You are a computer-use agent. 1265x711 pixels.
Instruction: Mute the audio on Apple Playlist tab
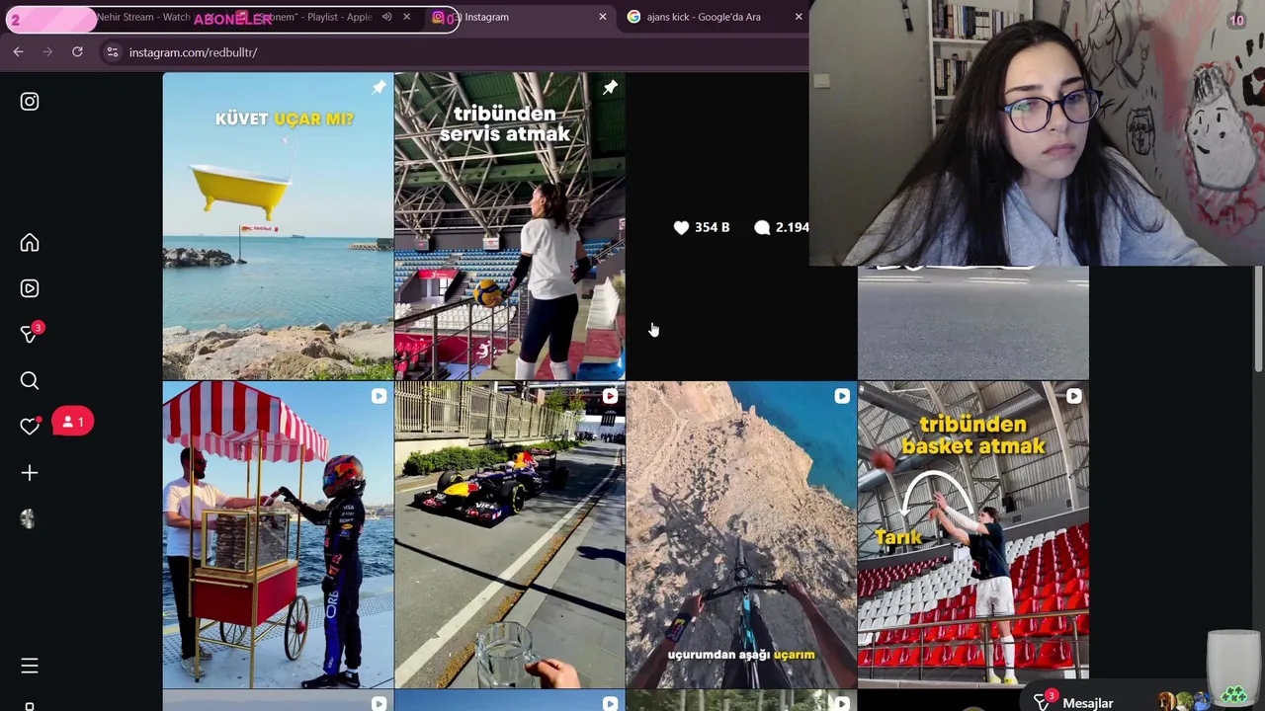coord(386,17)
